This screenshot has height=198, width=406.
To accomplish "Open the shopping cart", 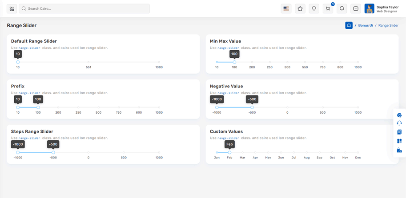I will [328, 8].
